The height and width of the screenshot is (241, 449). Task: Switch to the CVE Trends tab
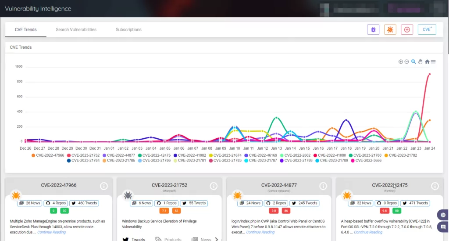click(x=26, y=29)
